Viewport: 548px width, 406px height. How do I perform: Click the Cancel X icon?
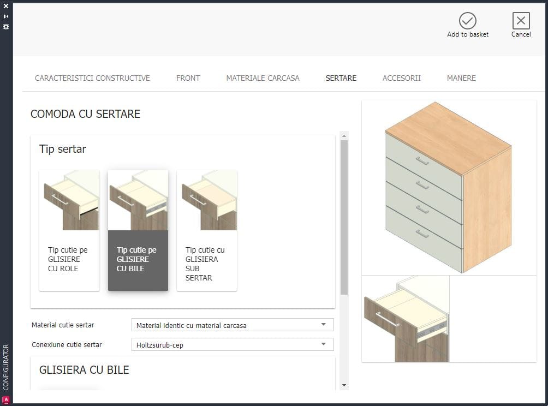pos(521,21)
